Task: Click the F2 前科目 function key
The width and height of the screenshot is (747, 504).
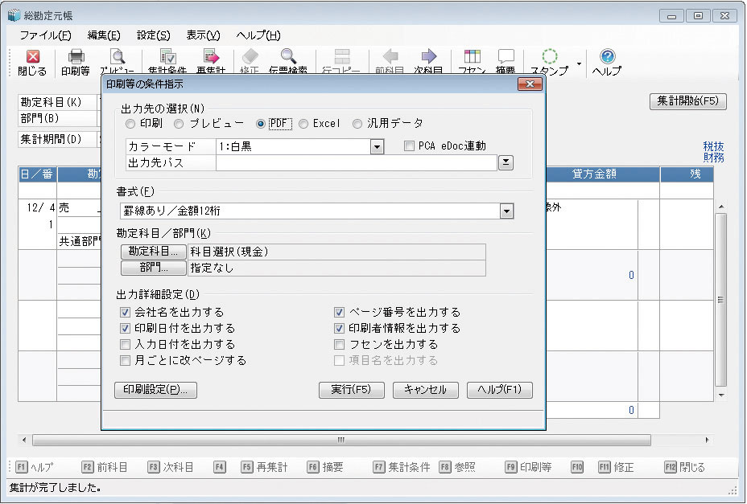Action: [105, 467]
